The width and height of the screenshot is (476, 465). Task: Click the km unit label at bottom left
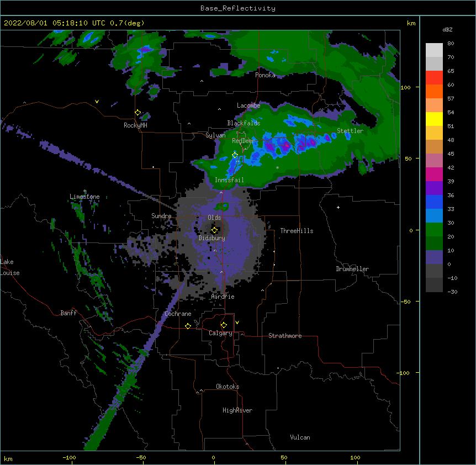tap(8, 459)
